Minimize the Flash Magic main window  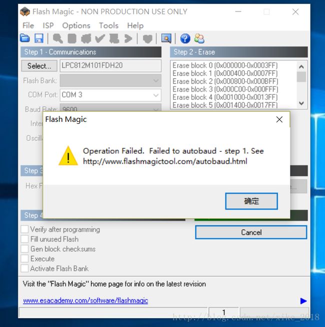pos(238,11)
